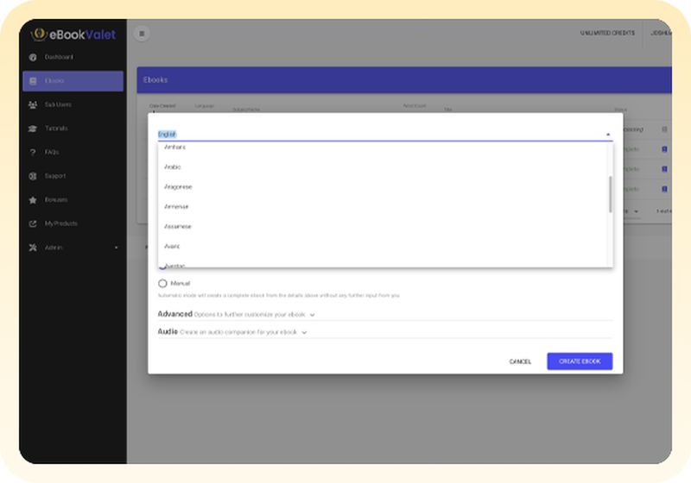Open Tutorials via the graduation cap icon

[33, 129]
